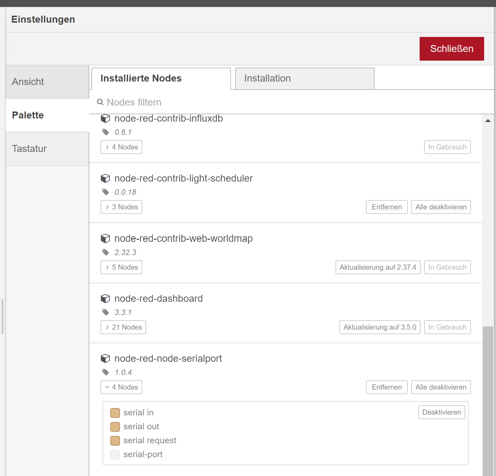The height and width of the screenshot is (476, 496).
Task: Expand the 5 Nodes list of web-worldmap
Action: coord(121,267)
